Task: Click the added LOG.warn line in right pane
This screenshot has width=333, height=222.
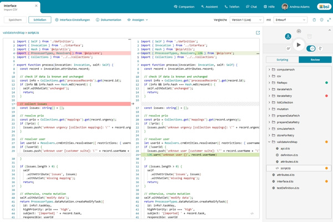Action: click(x=200, y=155)
